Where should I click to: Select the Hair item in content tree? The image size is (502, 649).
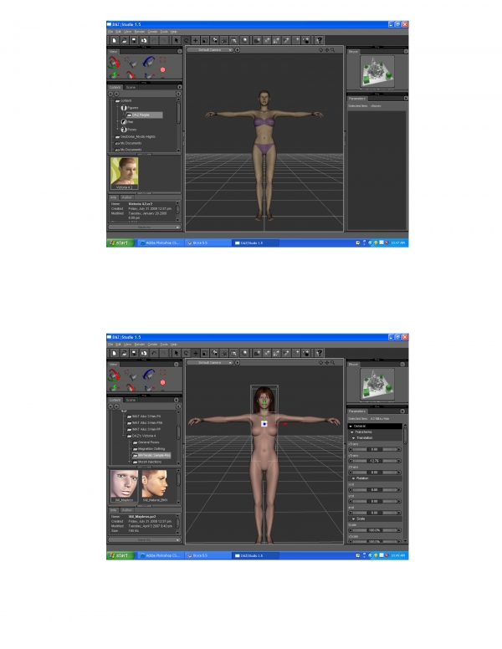126,122
